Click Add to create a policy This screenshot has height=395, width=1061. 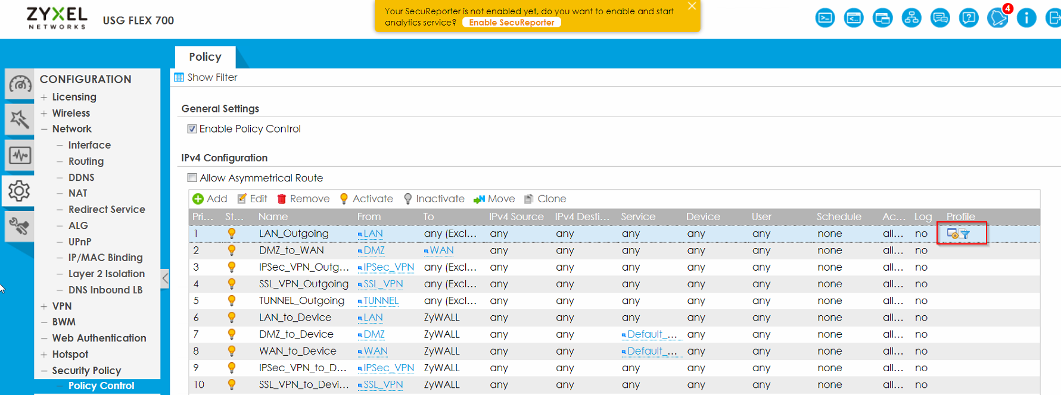(x=210, y=199)
